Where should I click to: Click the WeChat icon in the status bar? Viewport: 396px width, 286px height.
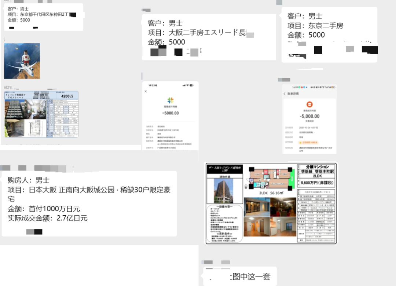(x=299, y=87)
